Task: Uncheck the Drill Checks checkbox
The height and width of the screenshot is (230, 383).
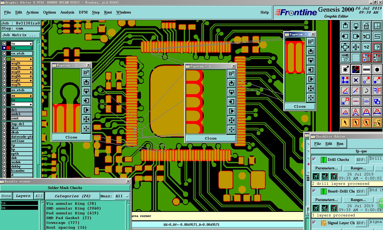Action: tap(314, 159)
